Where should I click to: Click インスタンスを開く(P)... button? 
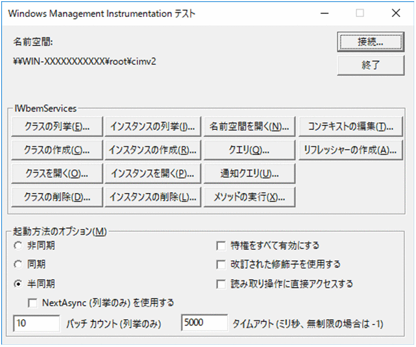(x=153, y=173)
